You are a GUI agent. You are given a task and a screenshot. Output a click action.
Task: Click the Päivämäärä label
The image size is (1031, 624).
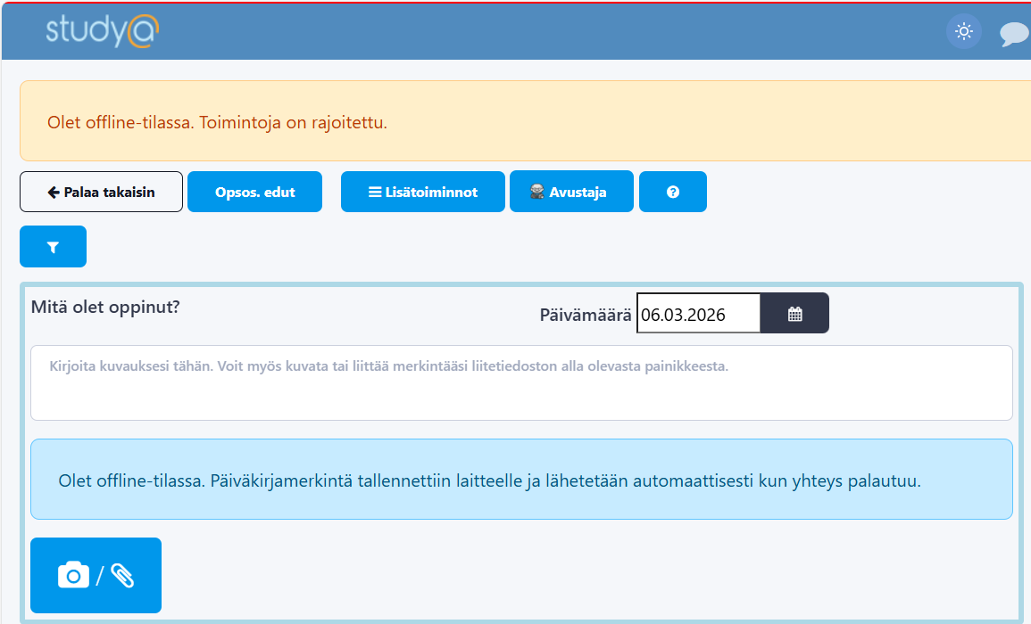click(586, 315)
